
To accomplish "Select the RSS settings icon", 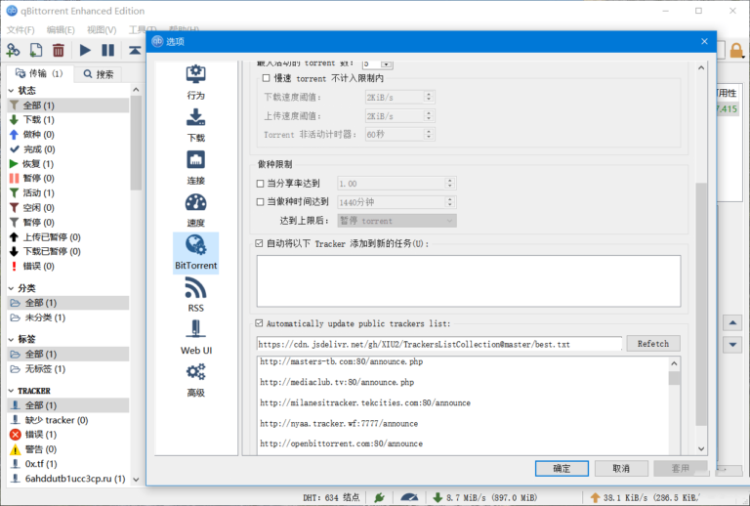I will 195,294.
